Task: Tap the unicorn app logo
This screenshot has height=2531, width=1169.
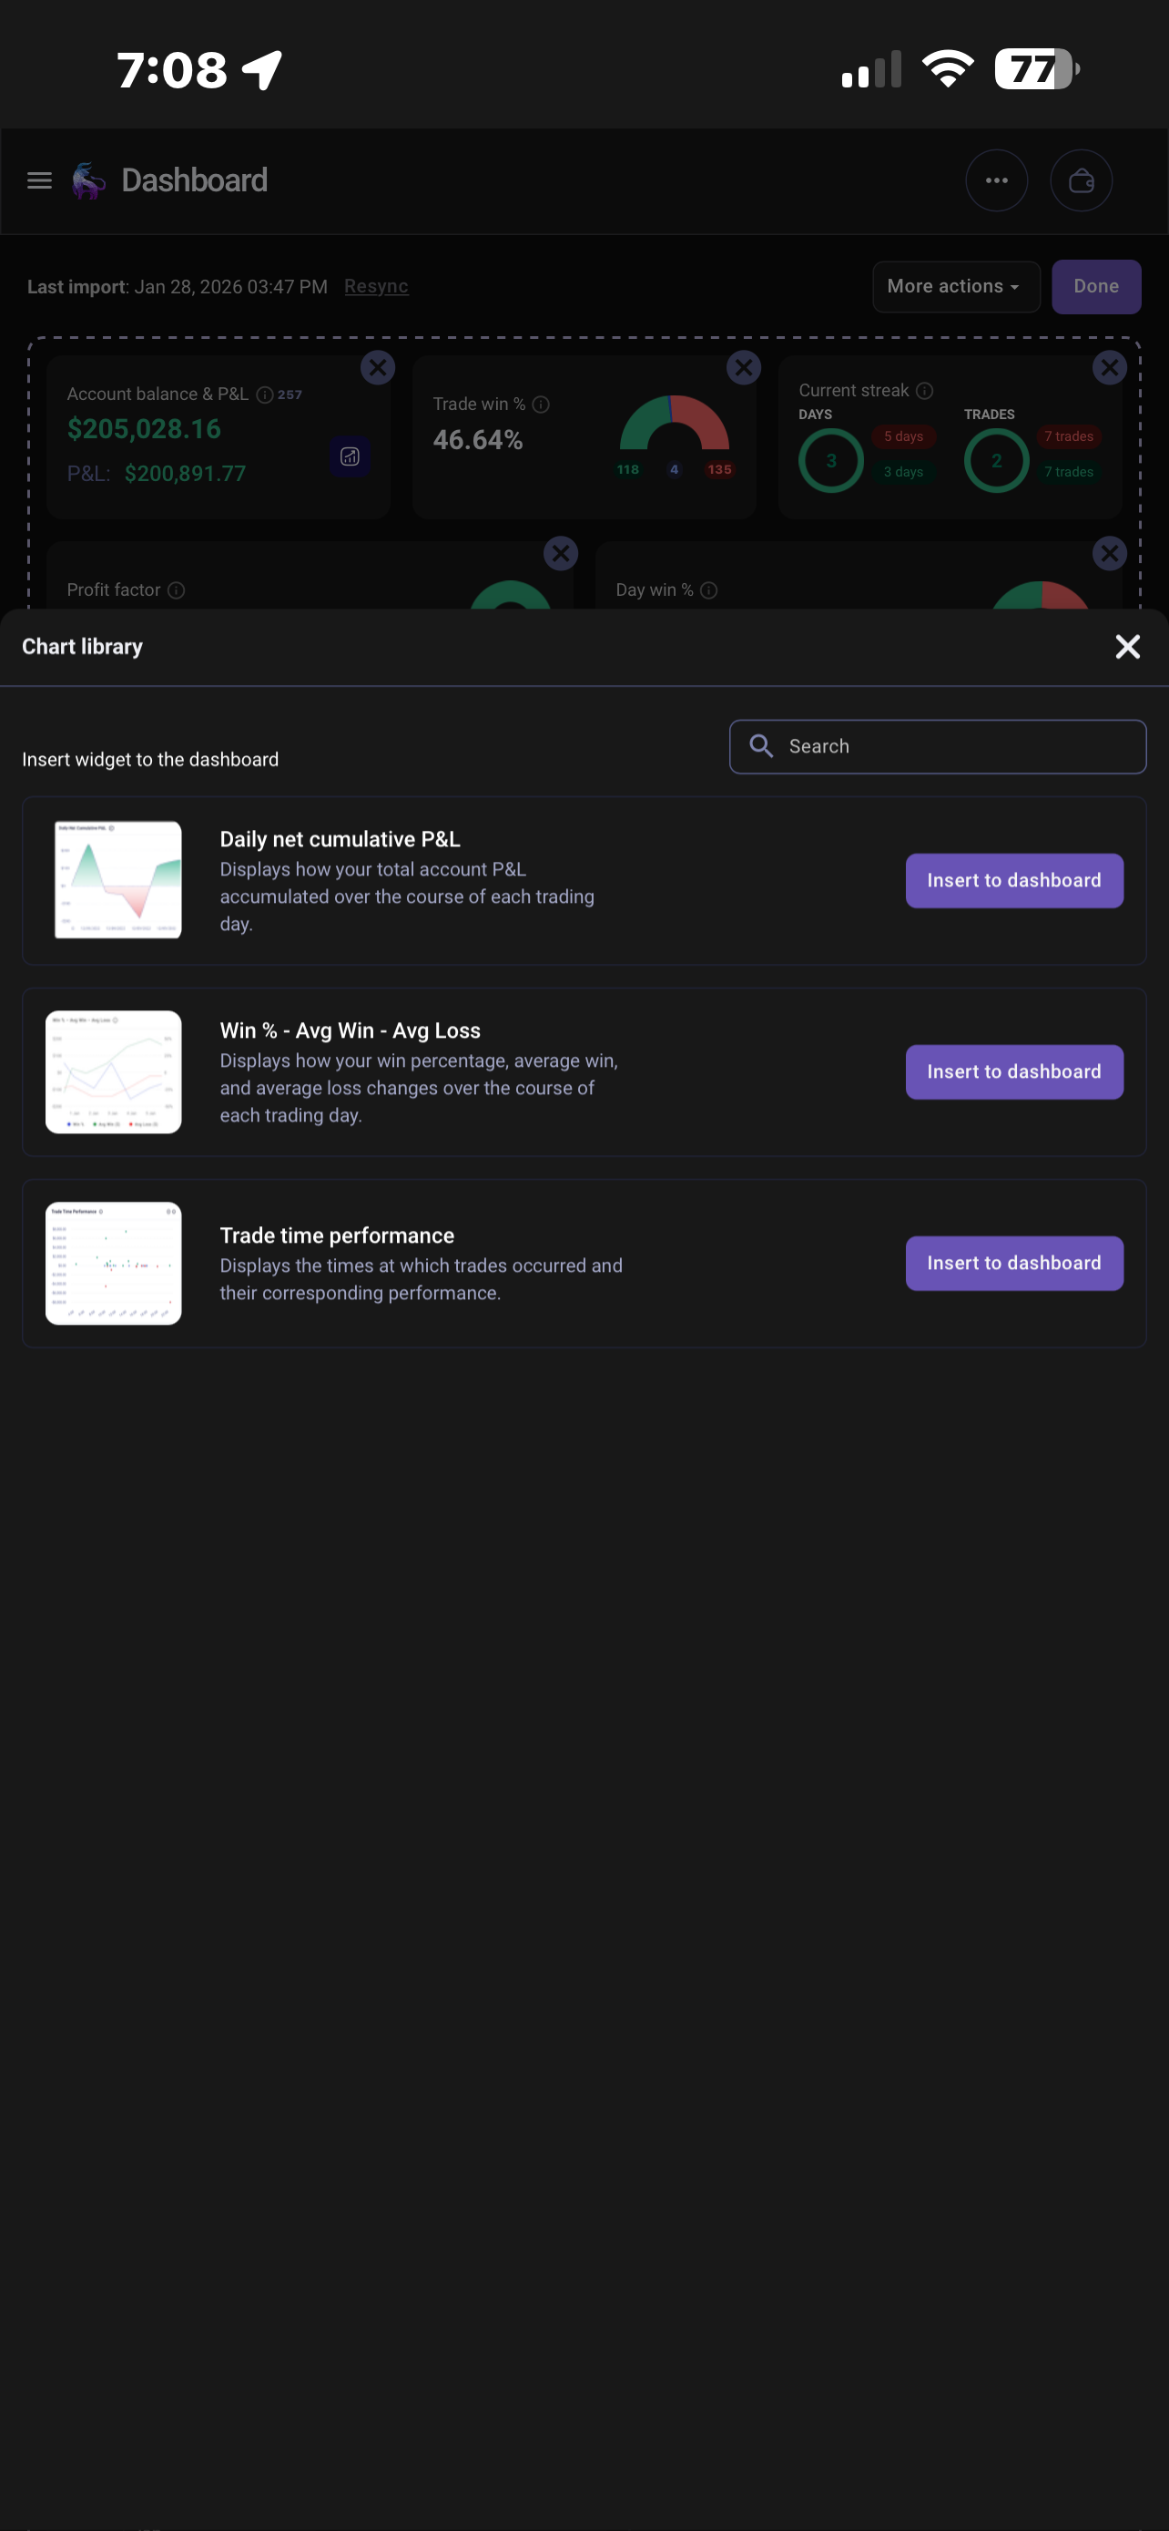Action: [89, 180]
